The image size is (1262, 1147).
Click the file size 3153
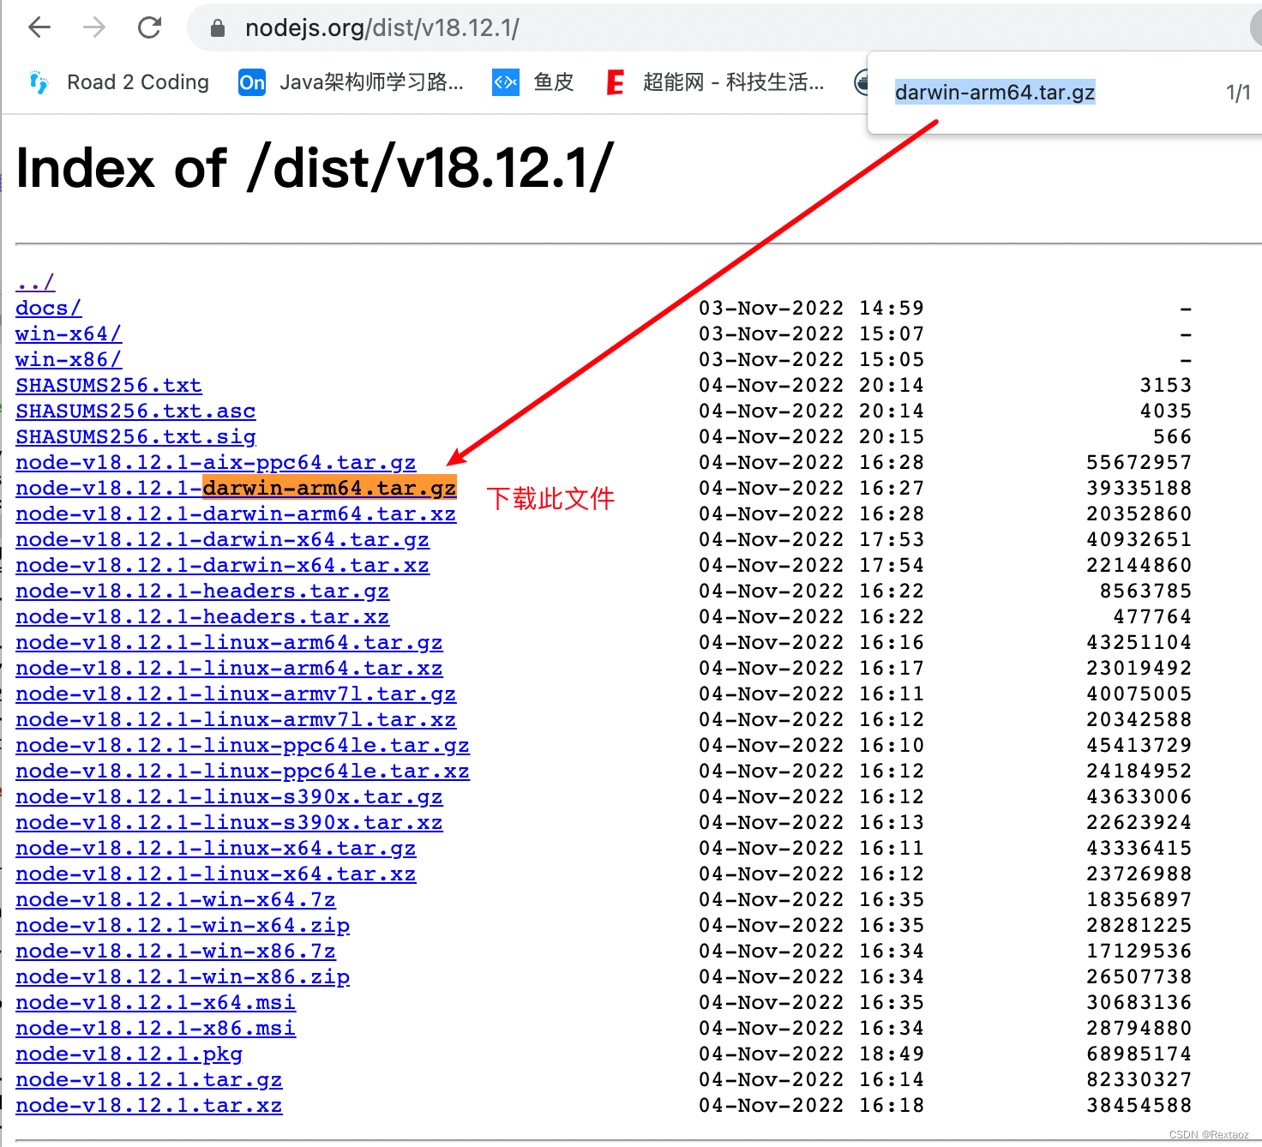pos(1166,385)
